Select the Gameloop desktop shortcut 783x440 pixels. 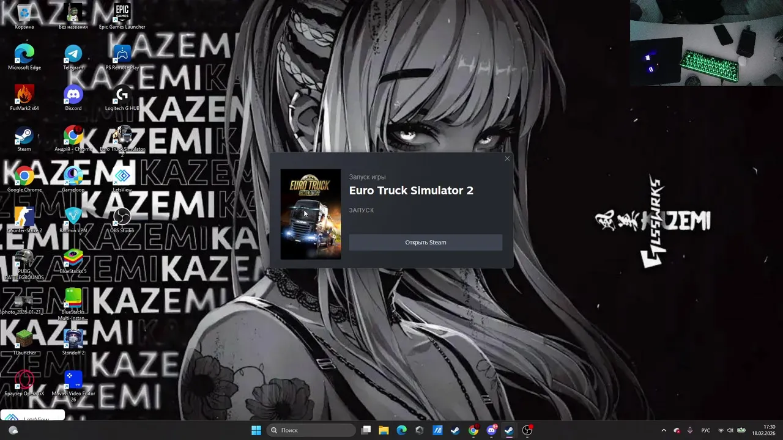(x=73, y=180)
